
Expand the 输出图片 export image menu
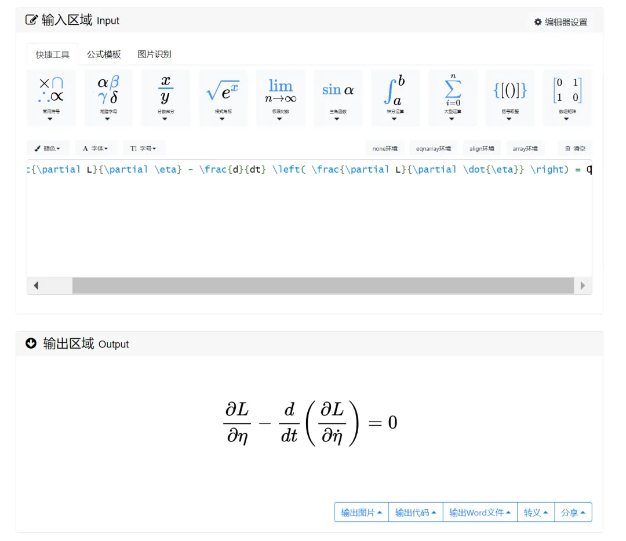361,513
